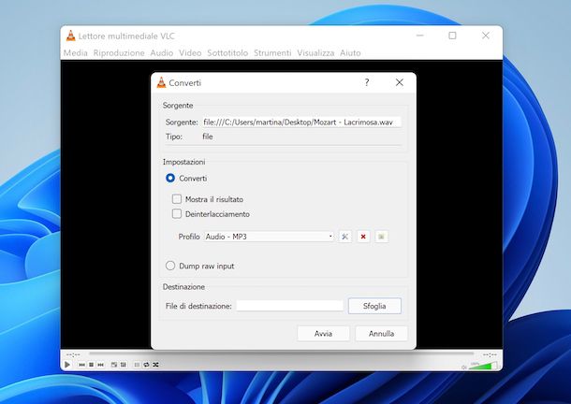Open the Aiuto menu
Viewport: 571px width, 404px height.
[x=350, y=52]
